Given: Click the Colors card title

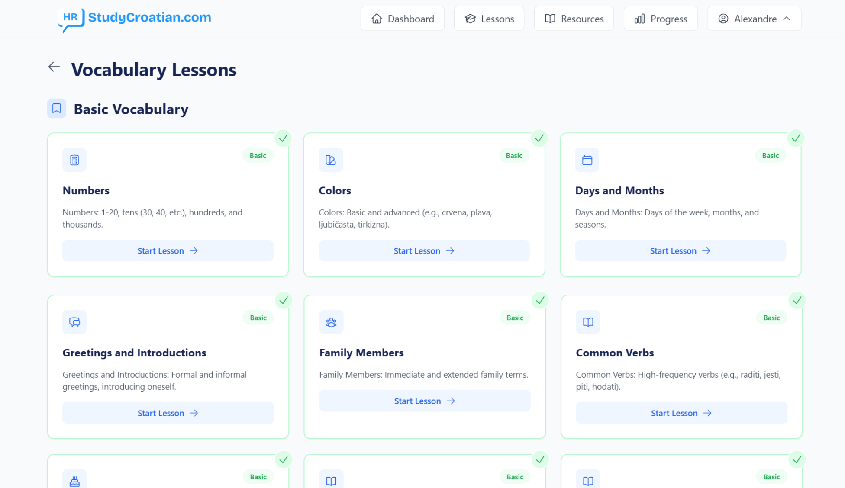Looking at the screenshot, I should 335,191.
